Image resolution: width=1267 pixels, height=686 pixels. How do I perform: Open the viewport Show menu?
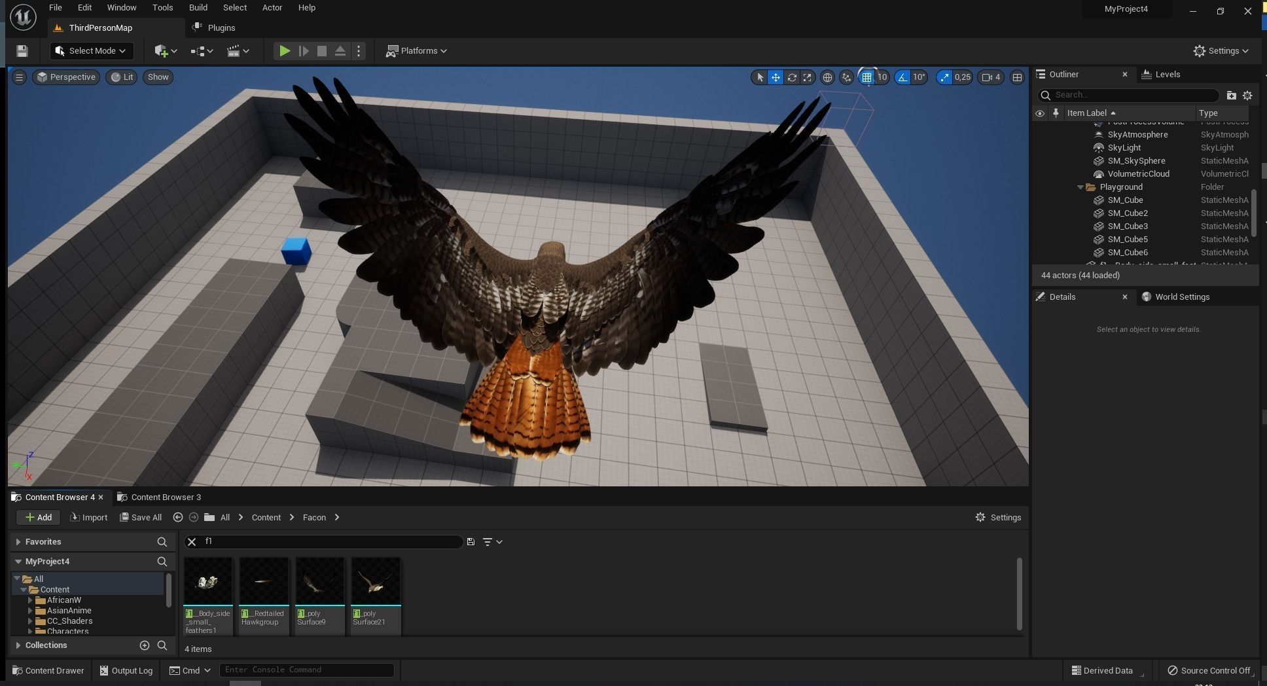158,77
